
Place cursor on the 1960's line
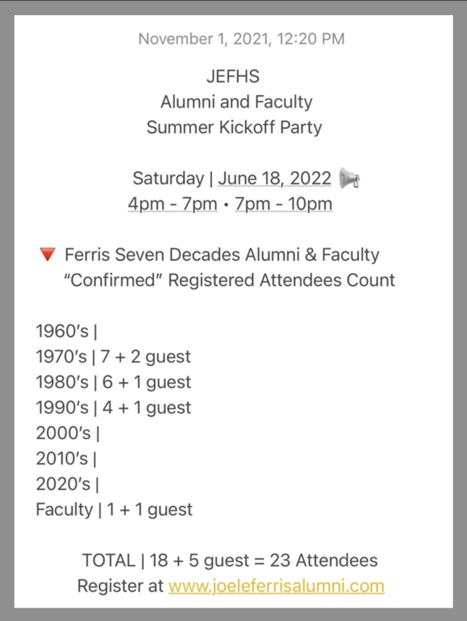click(67, 331)
